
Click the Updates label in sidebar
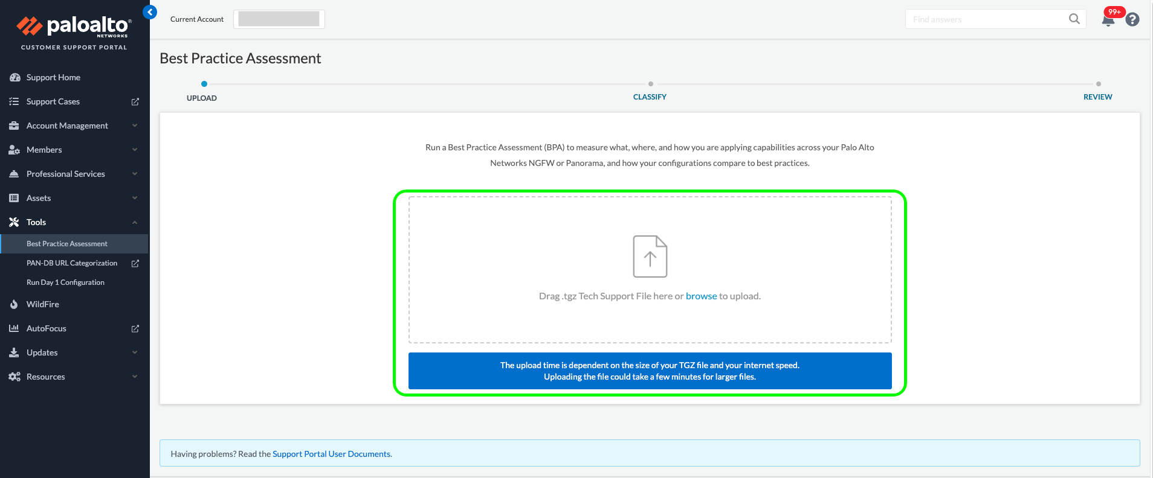pyautogui.click(x=42, y=352)
